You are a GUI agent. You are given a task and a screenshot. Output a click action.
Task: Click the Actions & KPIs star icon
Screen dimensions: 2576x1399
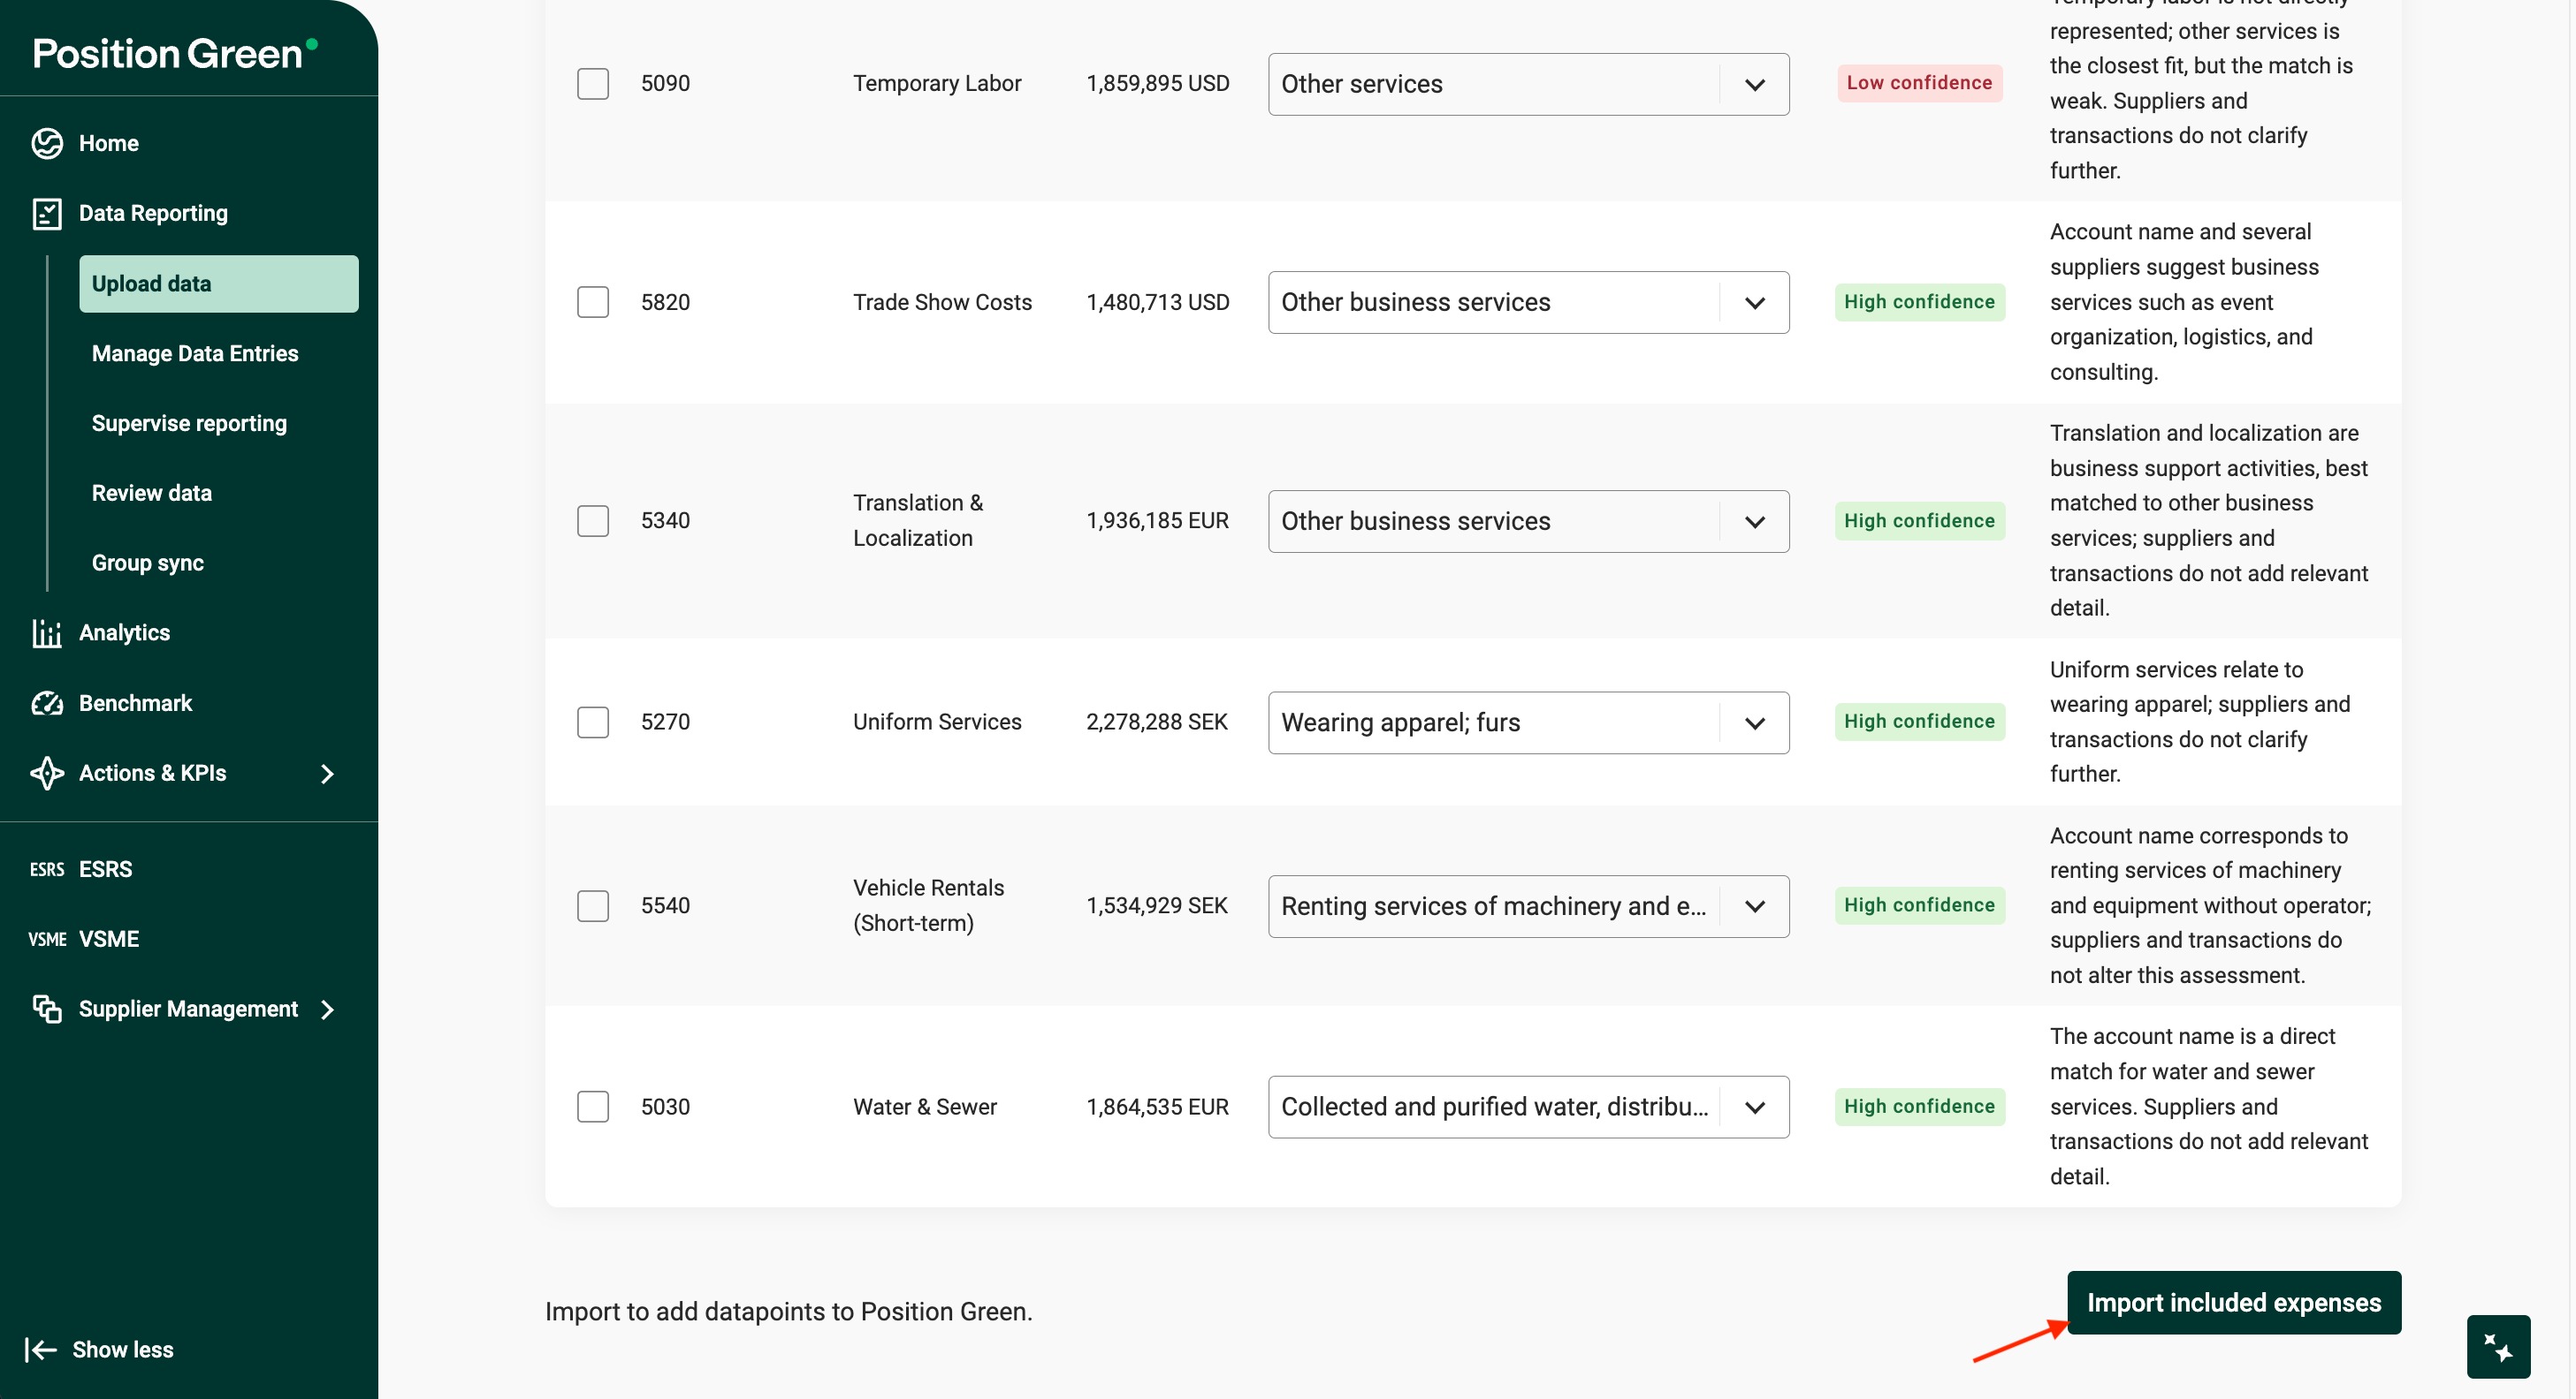pos(47,773)
